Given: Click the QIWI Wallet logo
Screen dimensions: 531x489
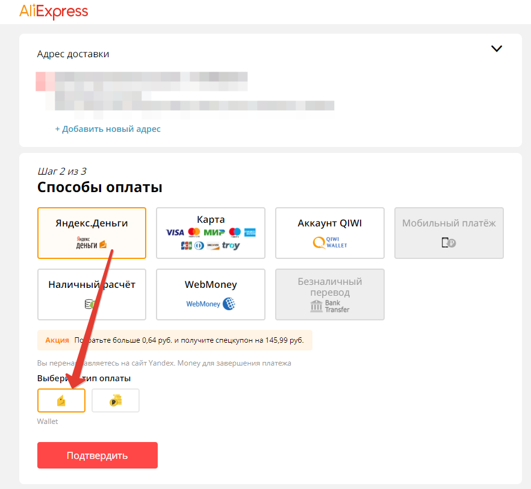Looking at the screenshot, I should [x=330, y=243].
